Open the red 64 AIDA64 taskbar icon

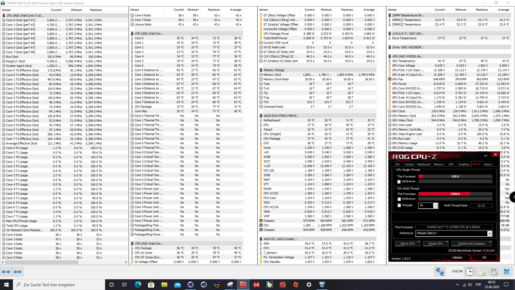[x=256, y=285]
